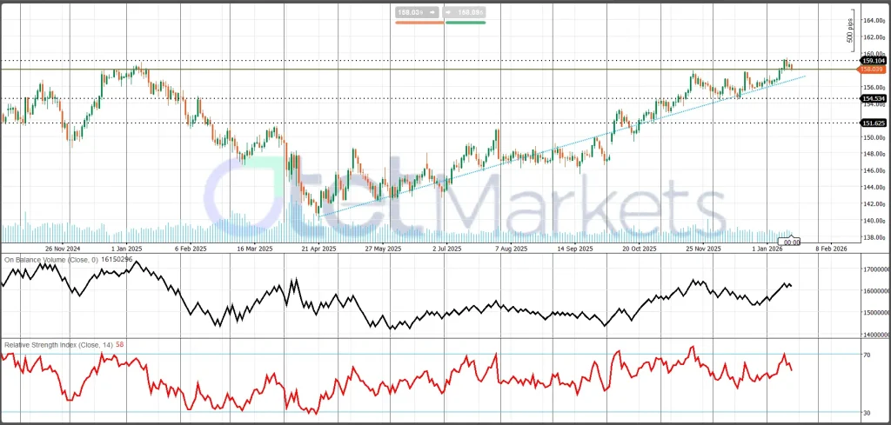This screenshot has width=891, height=425.
Task: Click the 21 Apr 2025 date label
Action: coord(318,249)
